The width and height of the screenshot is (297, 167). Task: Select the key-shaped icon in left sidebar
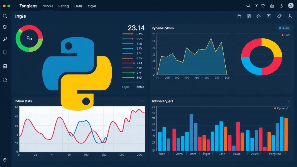5,39
